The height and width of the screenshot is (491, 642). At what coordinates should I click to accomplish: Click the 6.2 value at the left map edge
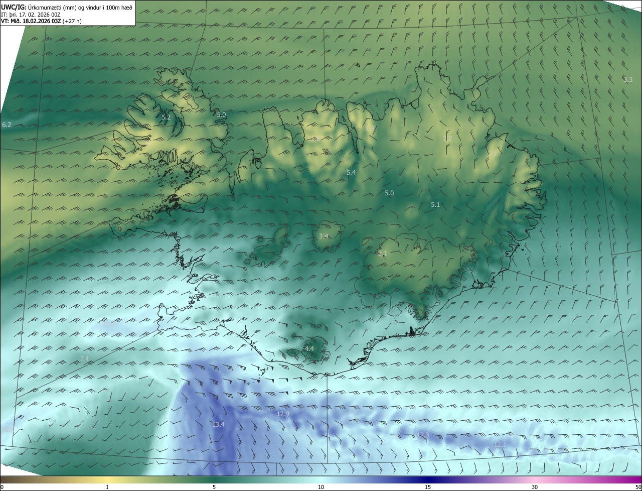click(x=7, y=125)
